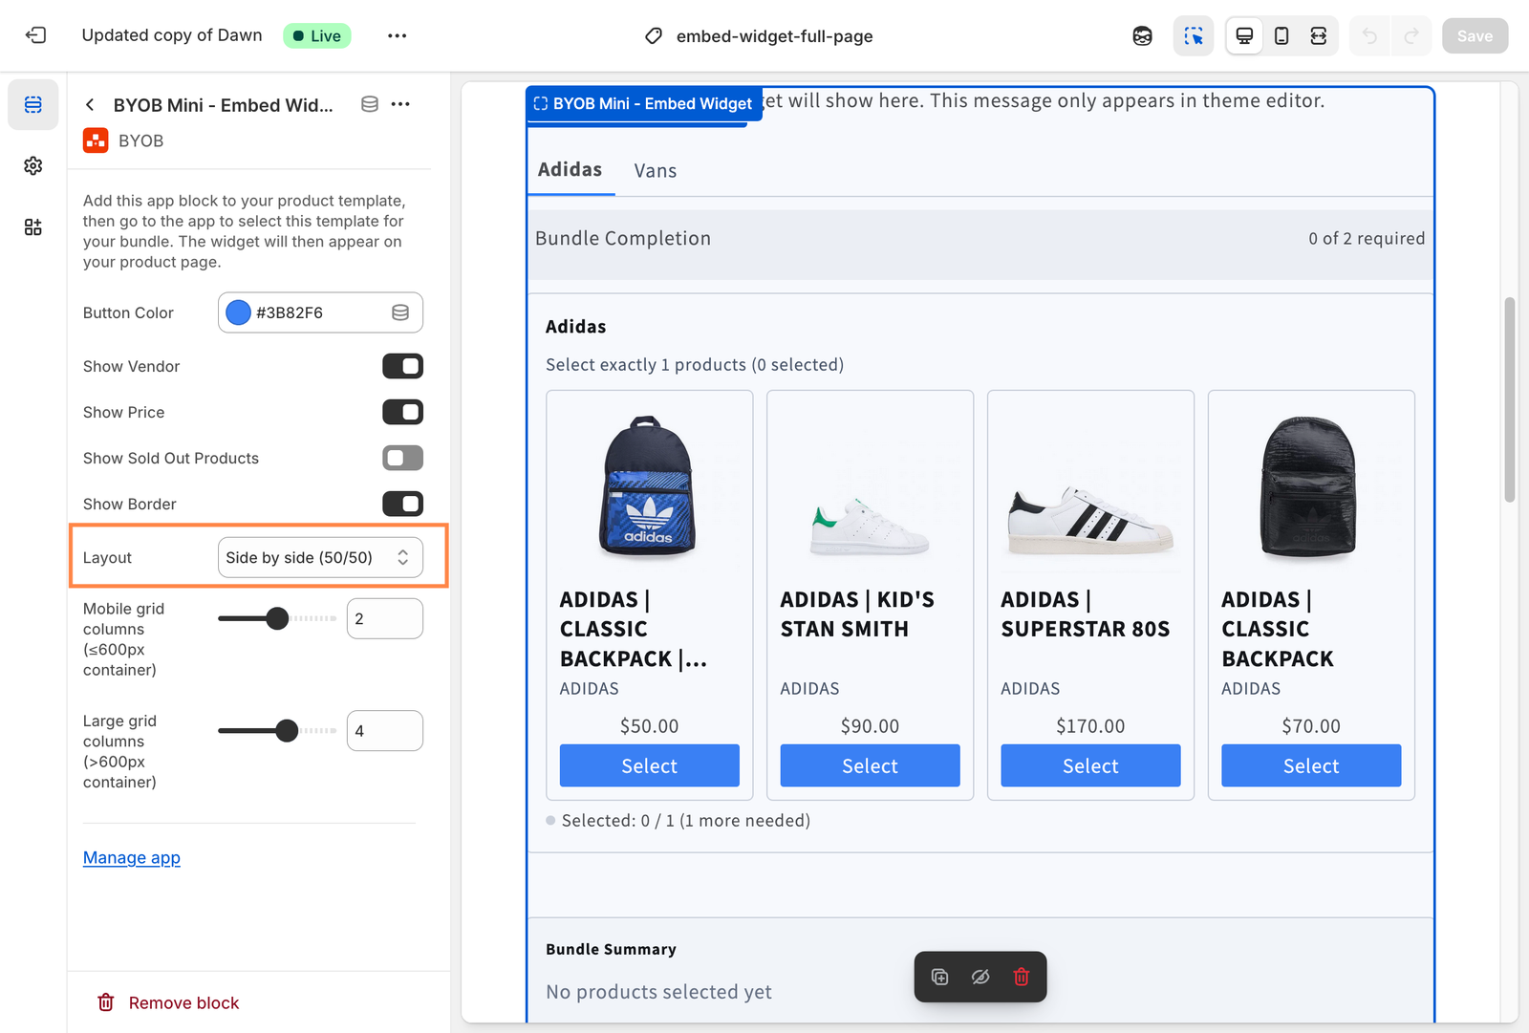Duplicate block using floating toolbar icon
The height and width of the screenshot is (1033, 1529).
point(940,977)
